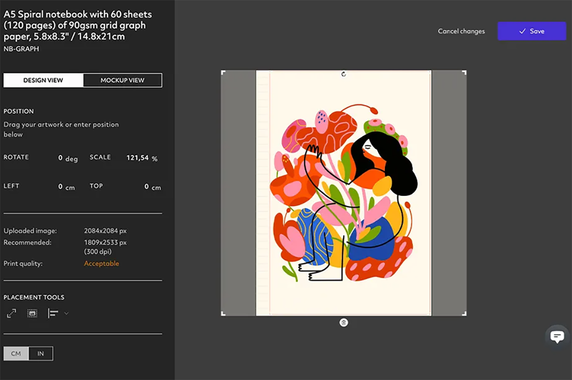The width and height of the screenshot is (572, 380).
Task: Click the top-left corner resize handle
Action: click(x=223, y=72)
